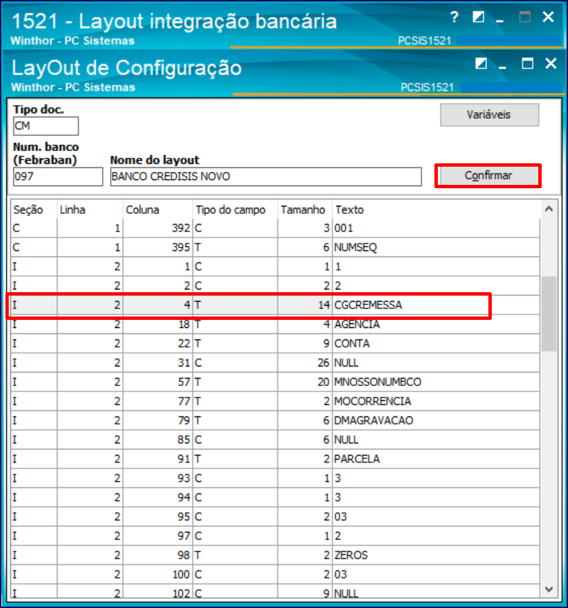
Task: Click the coluna 91 cell
Action: coord(158,459)
